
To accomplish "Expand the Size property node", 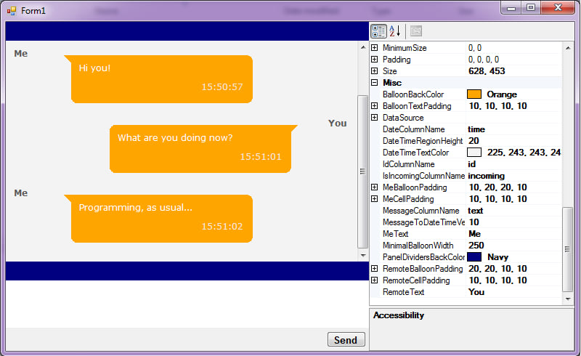I will click(375, 70).
